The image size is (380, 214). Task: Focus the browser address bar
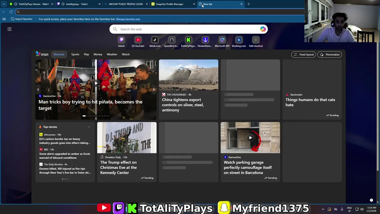click(160, 12)
